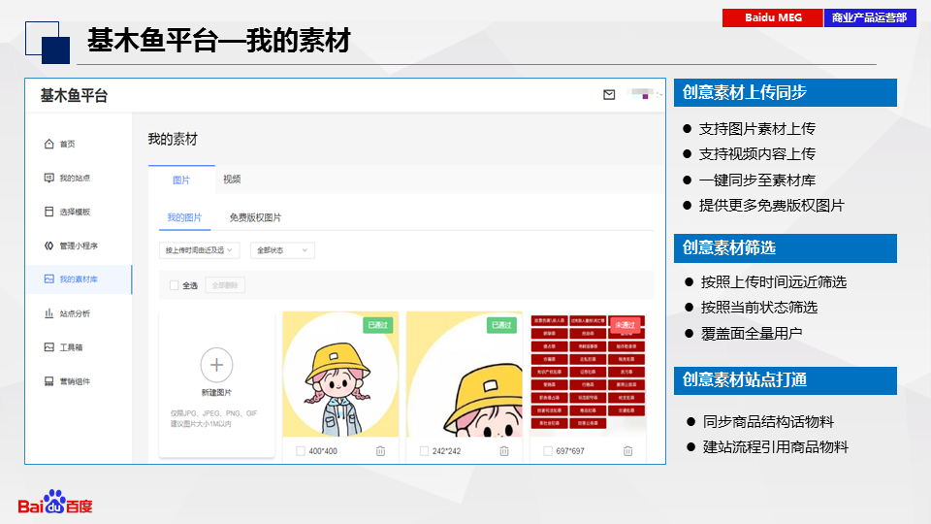Click the 全部删除 button
The width and height of the screenshot is (931, 524).
[225, 285]
